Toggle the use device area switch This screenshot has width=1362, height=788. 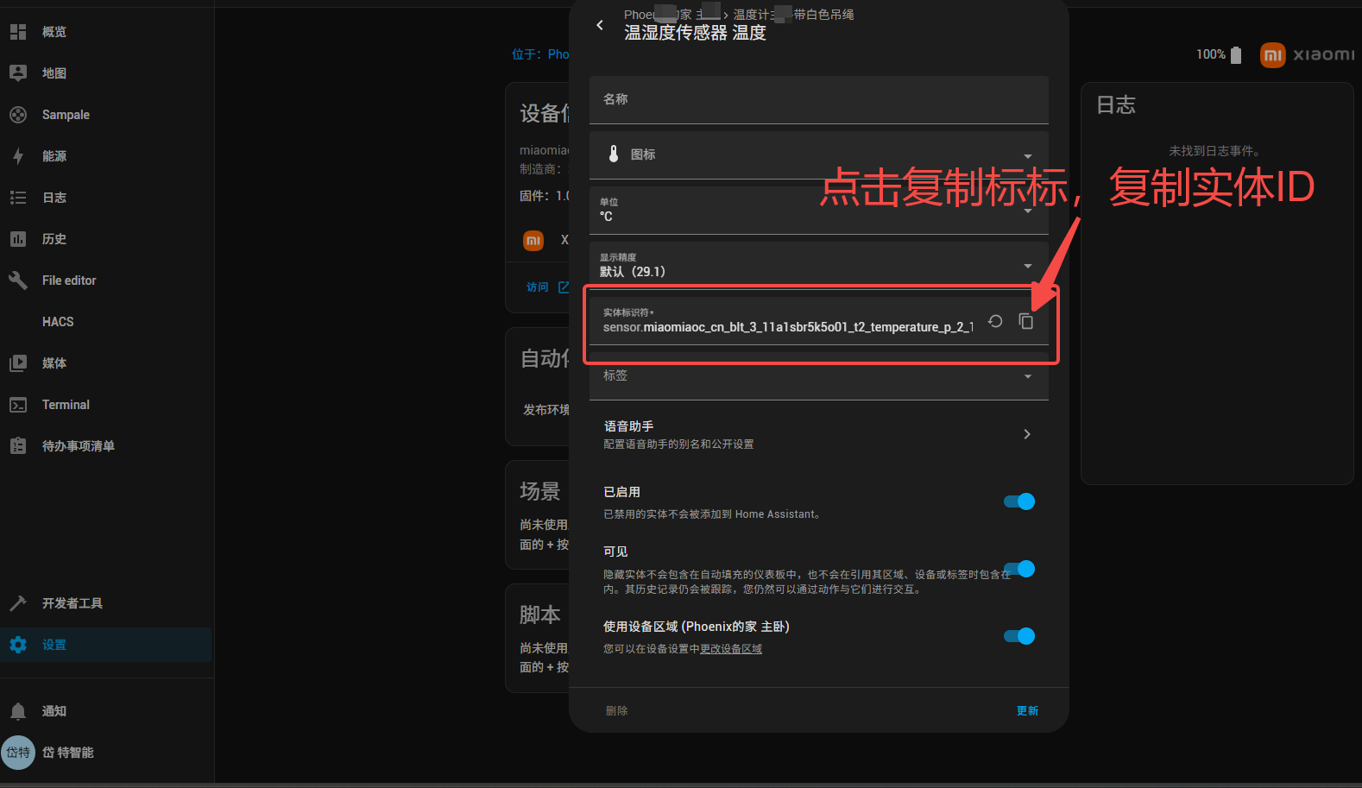pyautogui.click(x=1019, y=636)
